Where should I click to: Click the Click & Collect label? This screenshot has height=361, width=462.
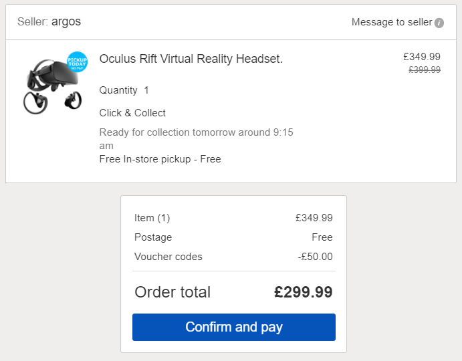coord(132,113)
